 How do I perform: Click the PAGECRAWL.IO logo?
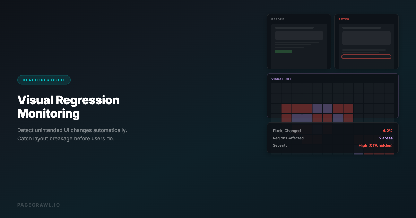(x=38, y=205)
